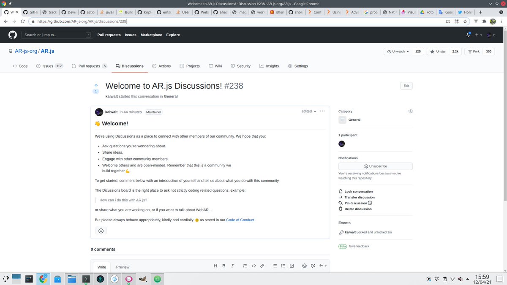This screenshot has width=507, height=285.
Task: Open the GitHub home logo
Action: (x=13, y=35)
